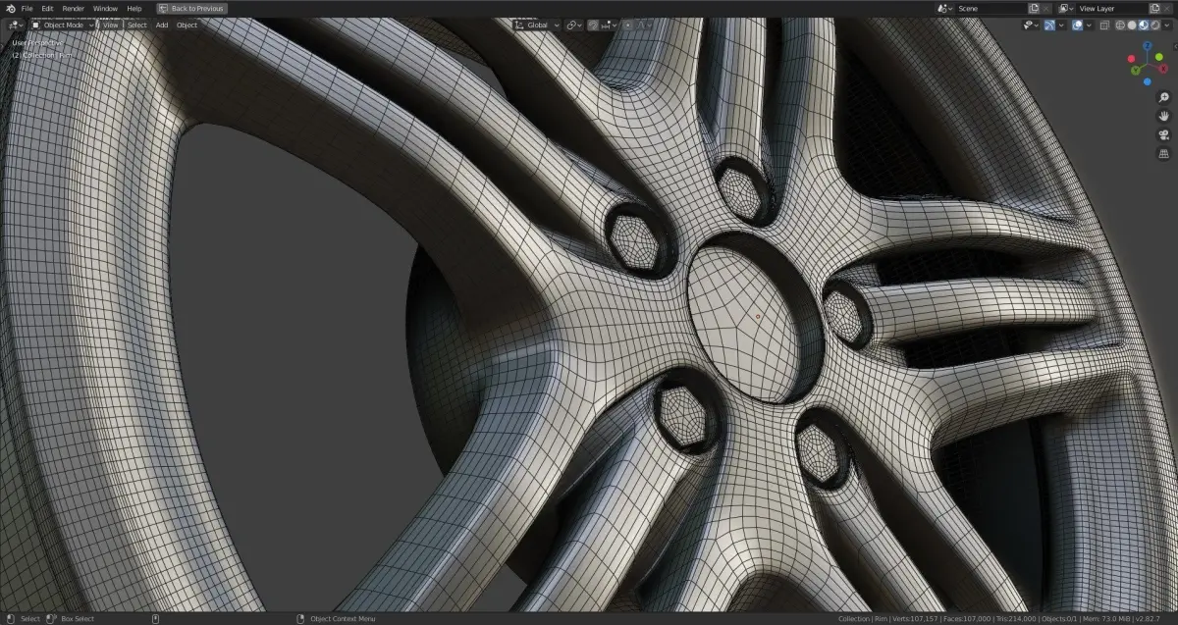1178x625 pixels.
Task: Switch to wireframe viewport shading
Action: pyautogui.click(x=1120, y=25)
